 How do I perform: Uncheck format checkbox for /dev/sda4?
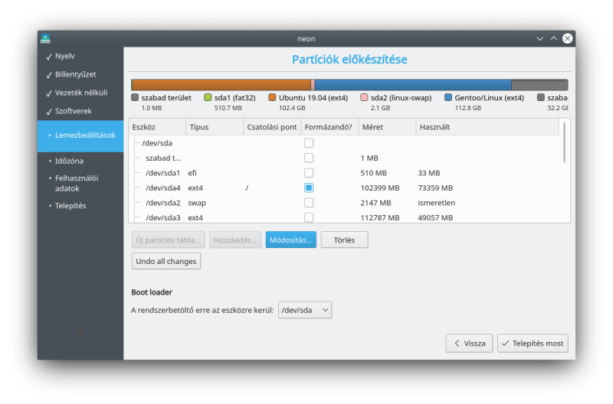[x=309, y=187]
